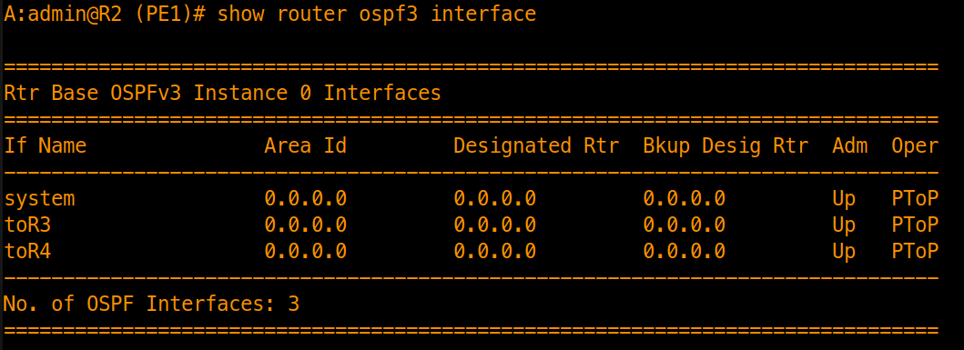Click the "PToP" Oper value for toR4
This screenshot has width=964, height=350.
tap(916, 252)
